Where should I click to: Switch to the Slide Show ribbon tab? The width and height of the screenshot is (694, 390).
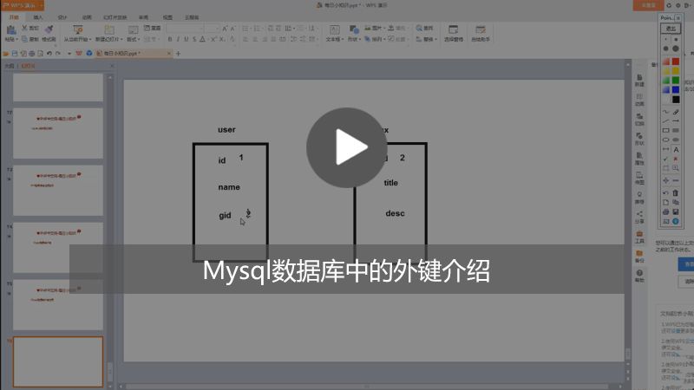(x=115, y=17)
